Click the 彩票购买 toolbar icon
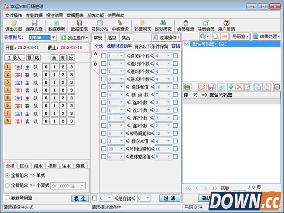Image resolution: width=284 pixels, height=213 pixels. point(142,26)
